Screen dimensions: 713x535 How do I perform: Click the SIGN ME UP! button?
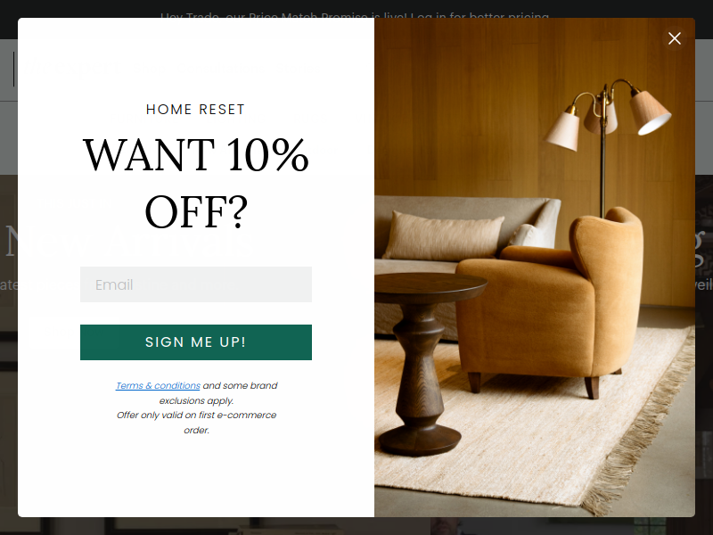click(x=196, y=342)
